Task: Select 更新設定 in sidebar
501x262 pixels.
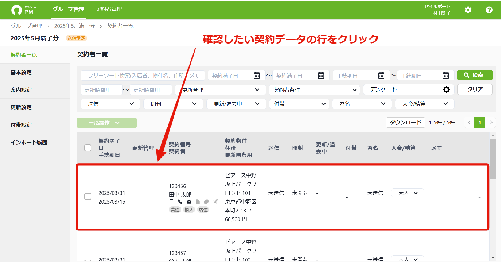Action: point(35,108)
